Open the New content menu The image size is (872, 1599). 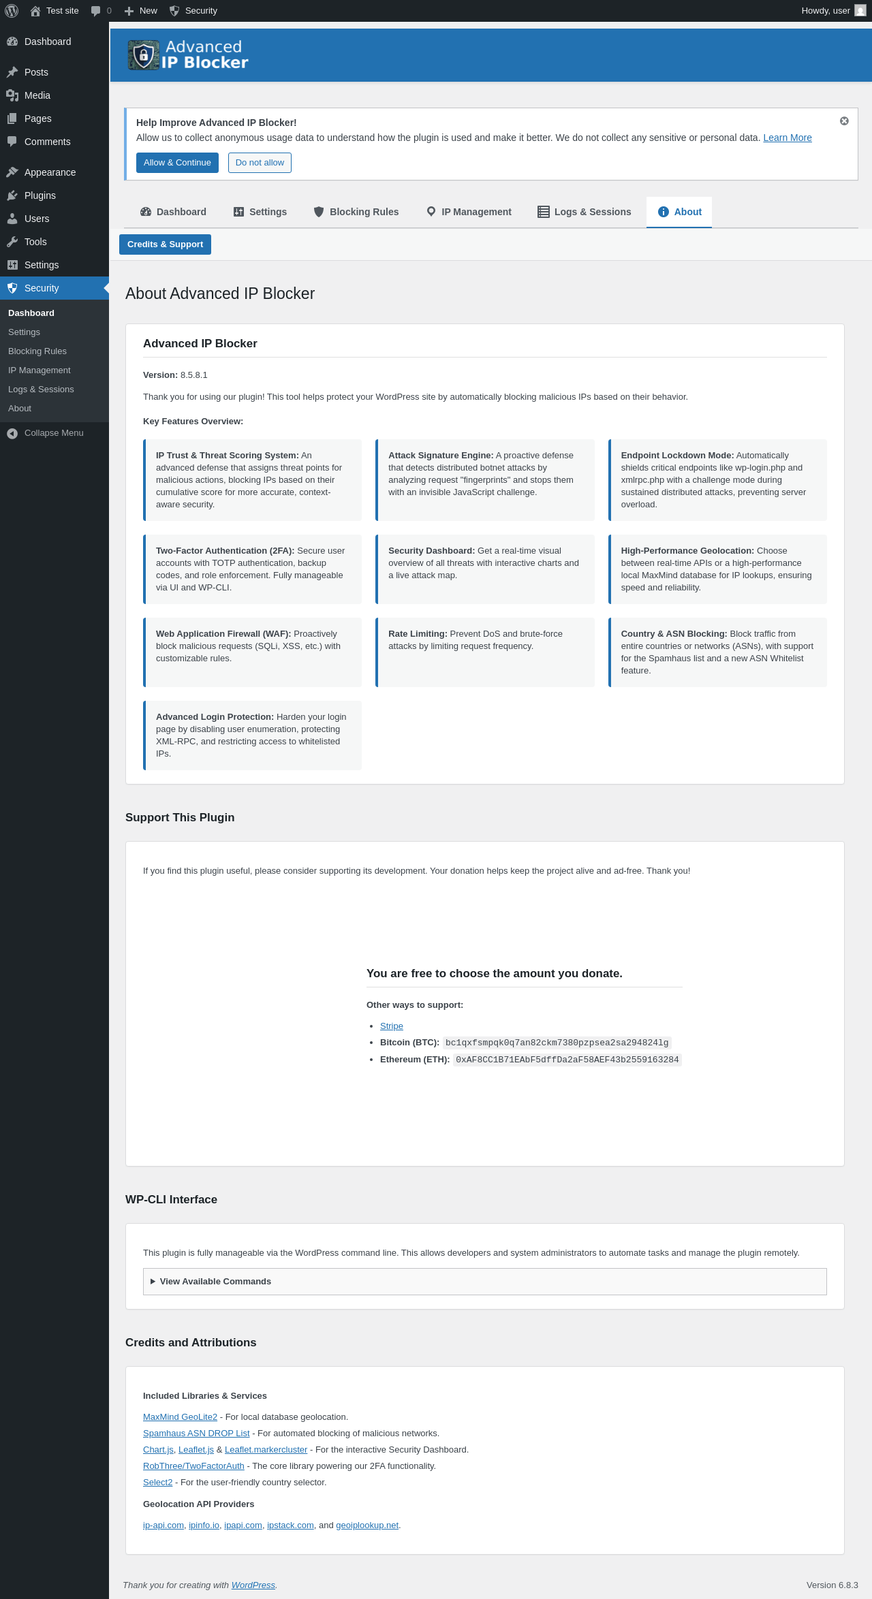click(141, 11)
